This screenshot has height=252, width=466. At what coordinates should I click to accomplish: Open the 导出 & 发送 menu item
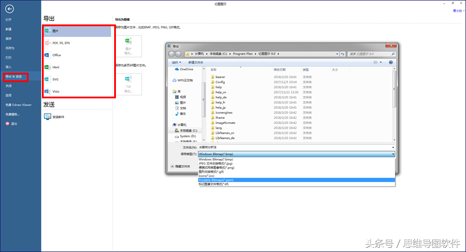coord(16,76)
